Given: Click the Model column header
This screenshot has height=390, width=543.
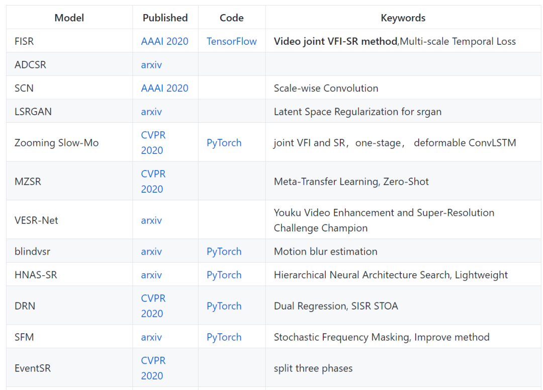Looking at the screenshot, I should click(x=69, y=18).
